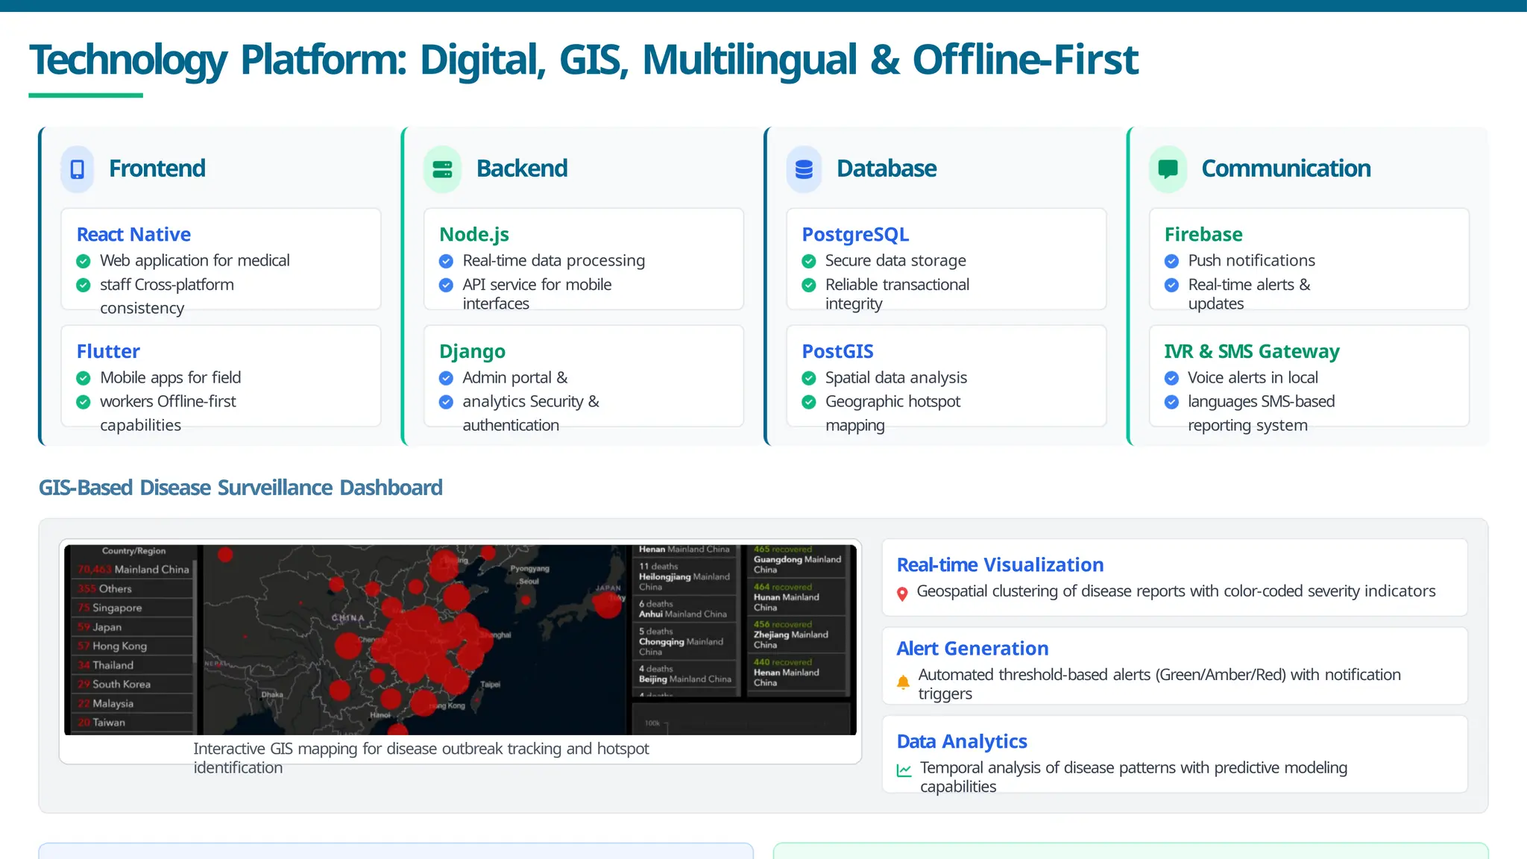The height and width of the screenshot is (859, 1527).
Task: Click the check icon beside 'Reliable transactional'
Action: (808, 286)
